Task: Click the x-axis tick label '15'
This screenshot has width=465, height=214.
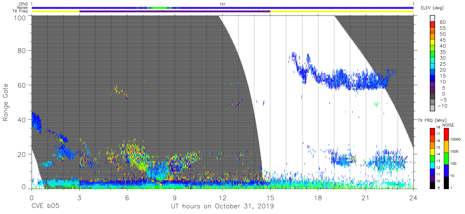Action: click(x=270, y=198)
